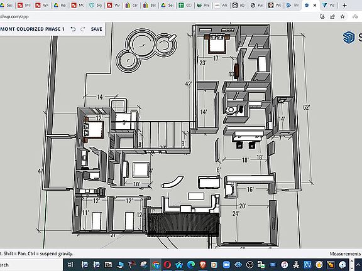Switch to the 'Pac' browser tab
This screenshot has width=362, height=271.
[x=256, y=5]
